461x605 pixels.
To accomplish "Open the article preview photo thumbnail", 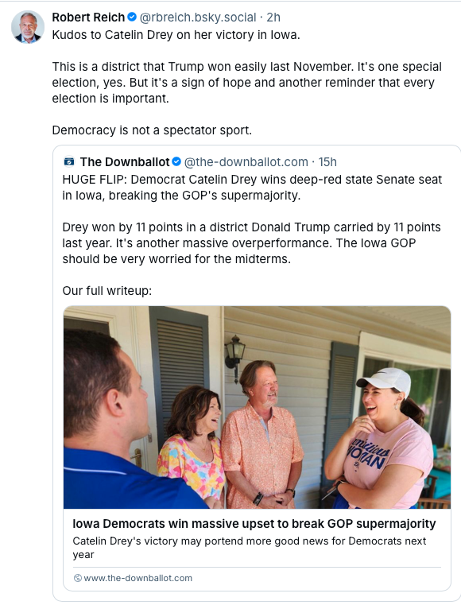I will [x=257, y=407].
